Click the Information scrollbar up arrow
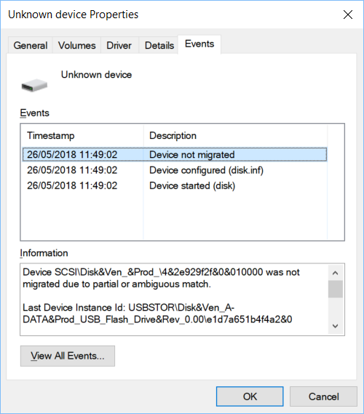Screen dimensions: 364x414 [336, 273]
